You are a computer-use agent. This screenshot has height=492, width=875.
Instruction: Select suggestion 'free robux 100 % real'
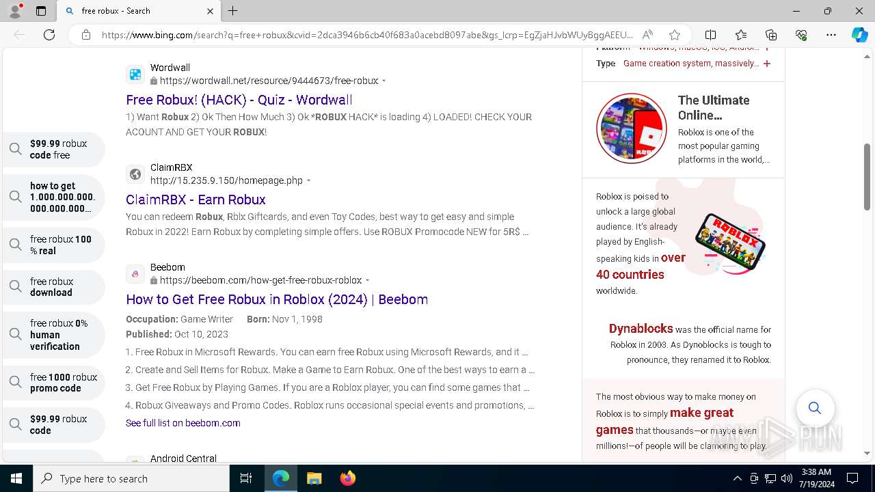(x=54, y=245)
